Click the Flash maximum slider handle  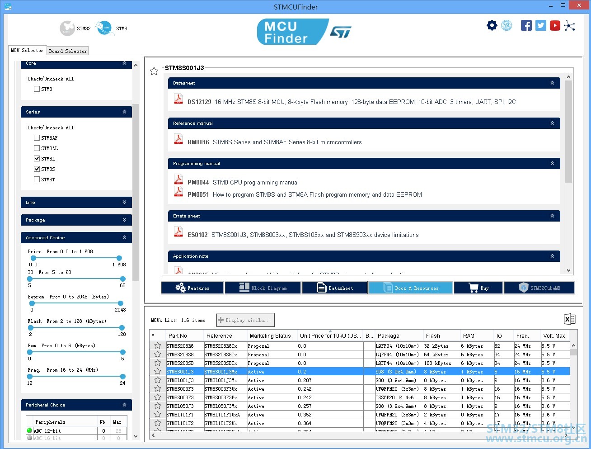coord(122,327)
